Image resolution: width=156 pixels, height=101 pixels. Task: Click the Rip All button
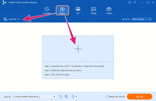coord(139,97)
